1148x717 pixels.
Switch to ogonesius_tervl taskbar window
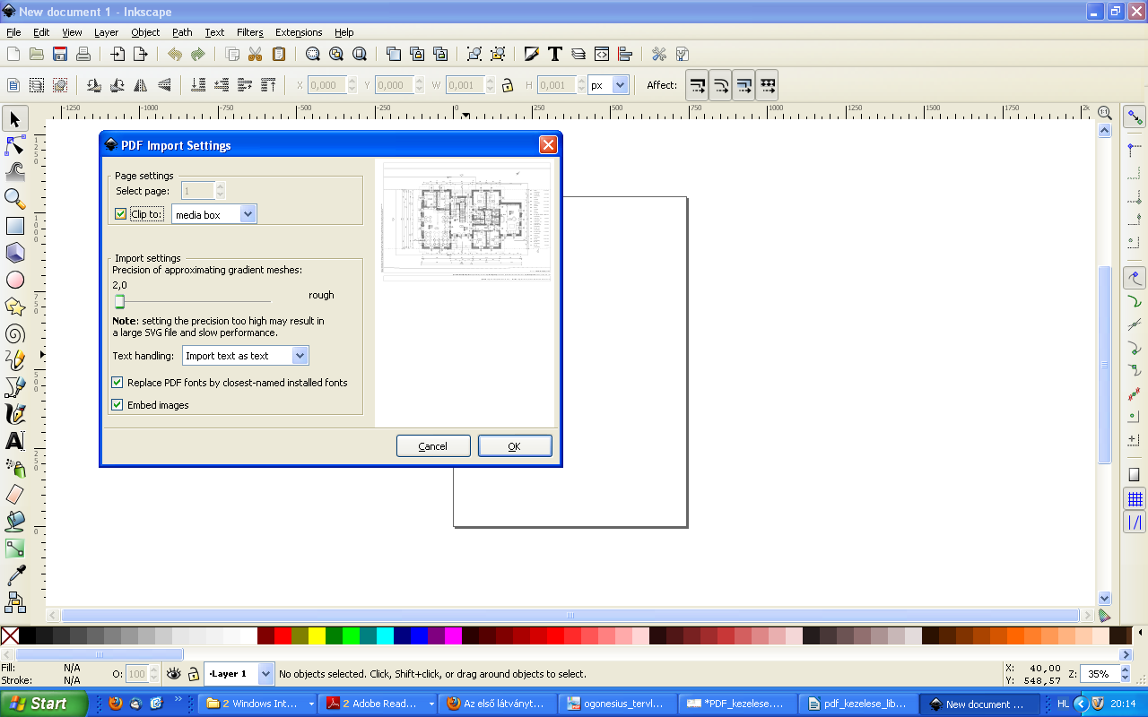617,704
